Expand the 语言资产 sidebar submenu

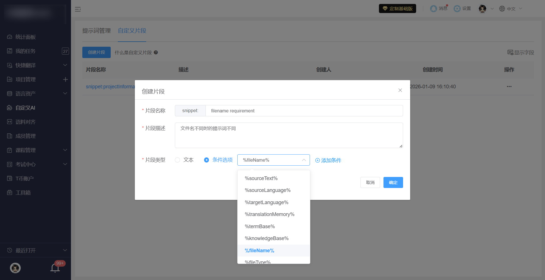point(65,93)
